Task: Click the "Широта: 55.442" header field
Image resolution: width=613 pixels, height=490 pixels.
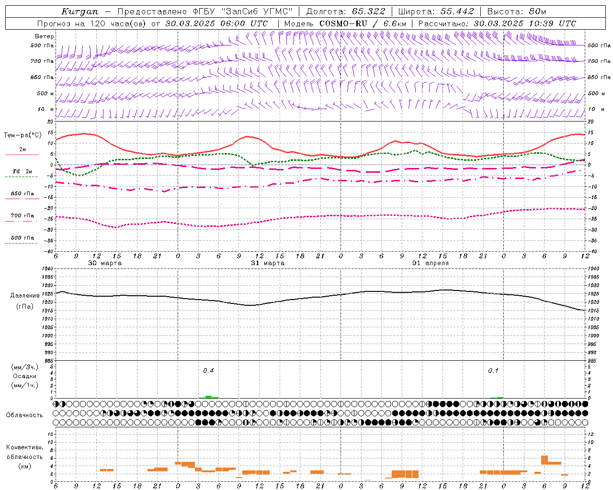Action: coord(436,11)
